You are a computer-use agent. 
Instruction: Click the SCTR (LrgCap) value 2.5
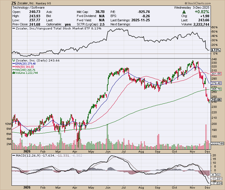point(102,24)
